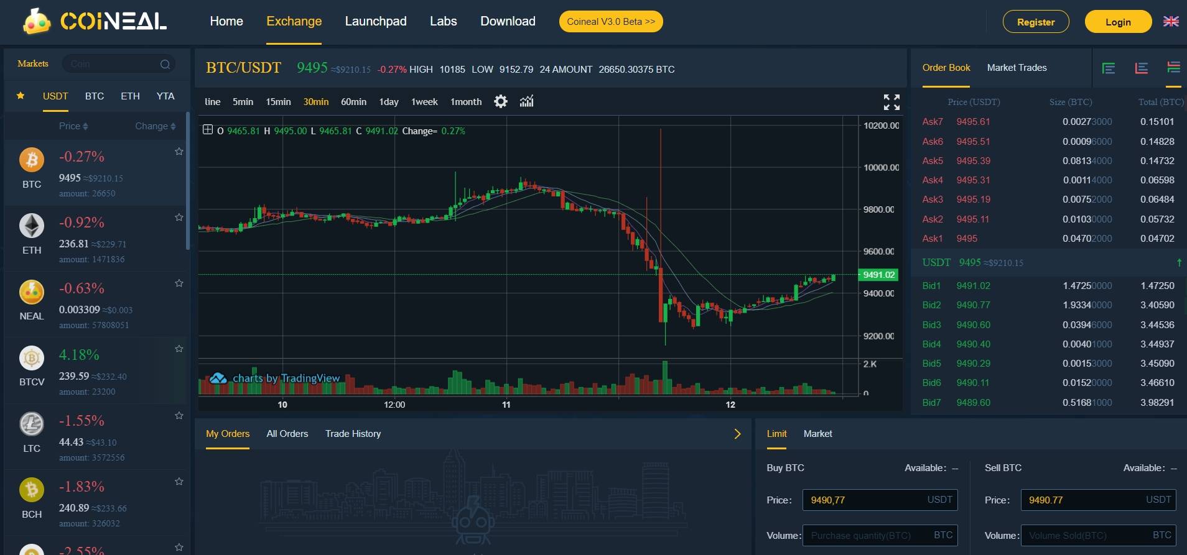Viewport: 1187px width, 555px height.
Task: Click the ETH coin icon
Action: pos(32,226)
